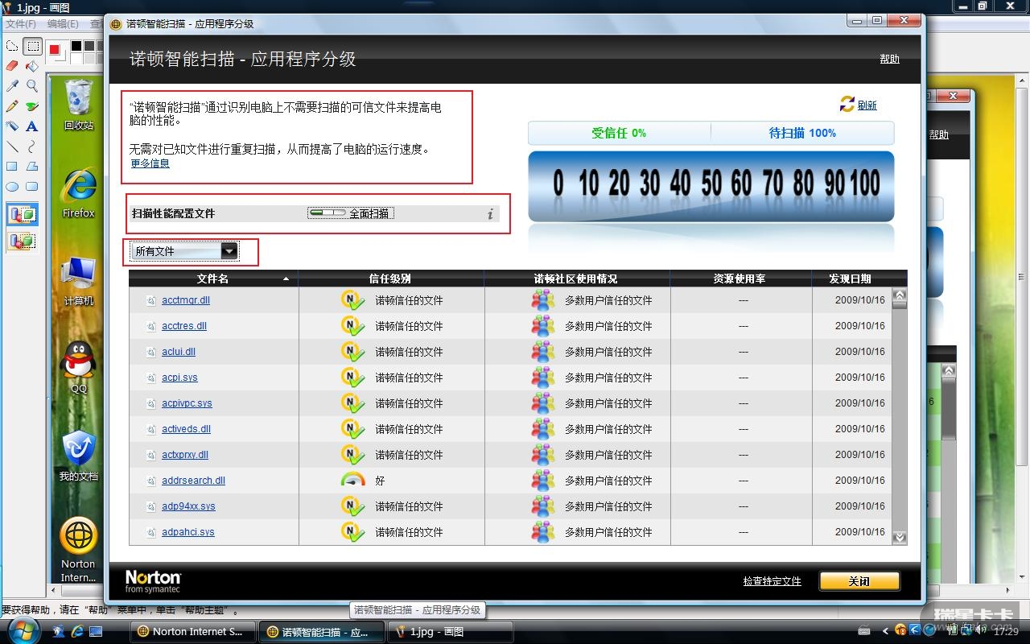The image size is (1030, 644).
Task: Click the scroll down arrow of file list
Action: pos(900,537)
